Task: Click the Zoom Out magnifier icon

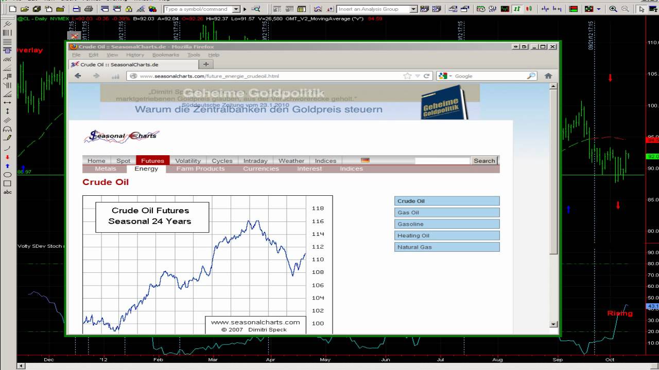Action: [625, 9]
